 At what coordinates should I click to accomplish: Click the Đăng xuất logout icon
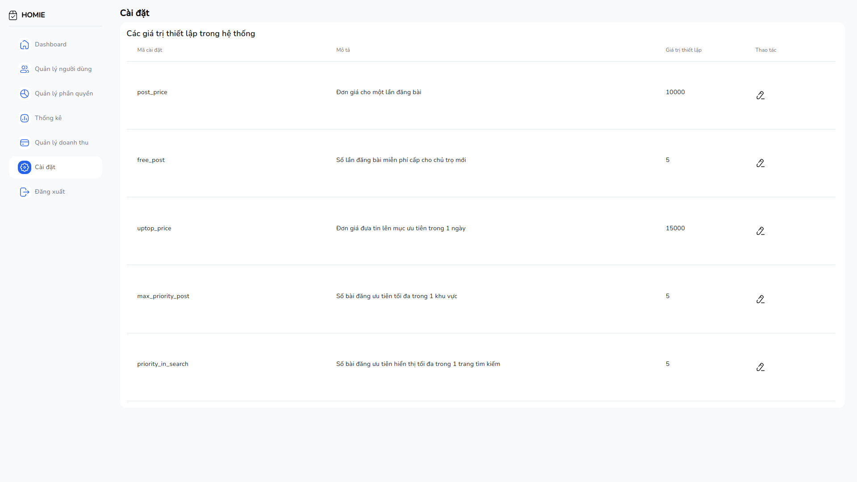coord(25,192)
